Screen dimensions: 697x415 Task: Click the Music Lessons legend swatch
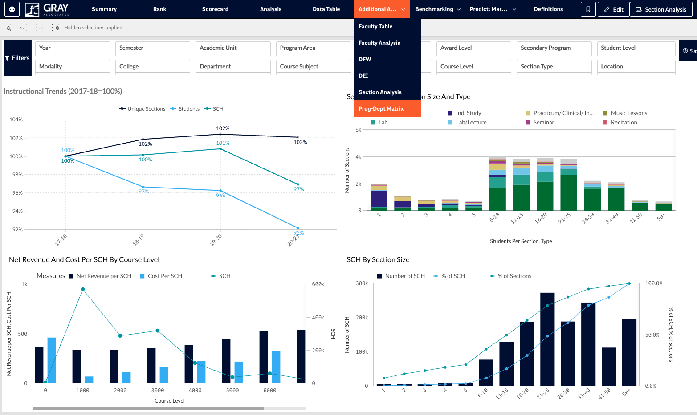coord(605,113)
